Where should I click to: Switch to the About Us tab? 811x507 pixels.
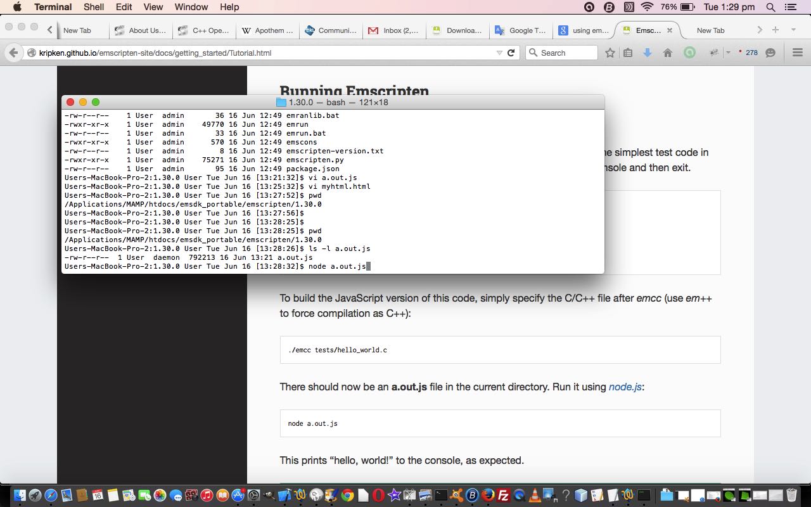click(x=139, y=30)
